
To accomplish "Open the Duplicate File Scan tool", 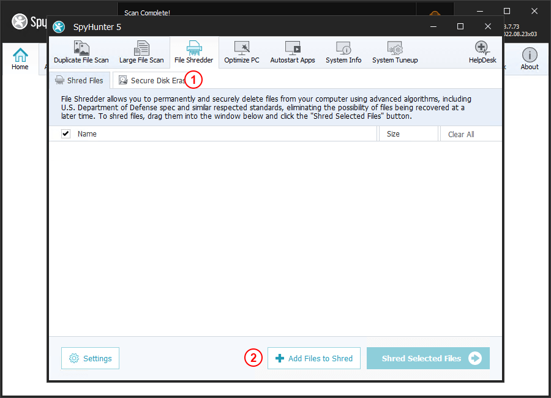I will click(x=81, y=52).
